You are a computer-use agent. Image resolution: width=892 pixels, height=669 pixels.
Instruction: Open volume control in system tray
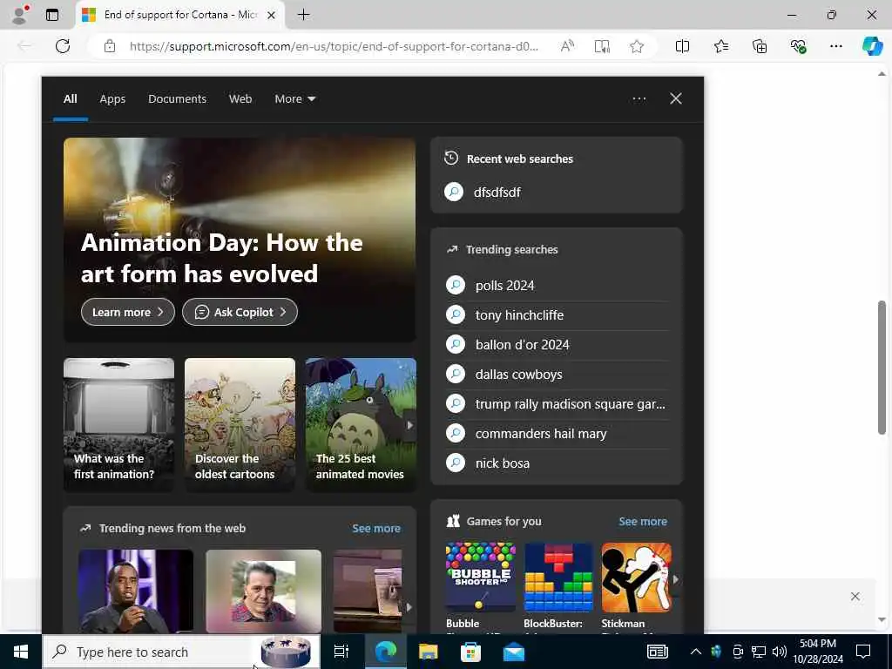[780, 652]
